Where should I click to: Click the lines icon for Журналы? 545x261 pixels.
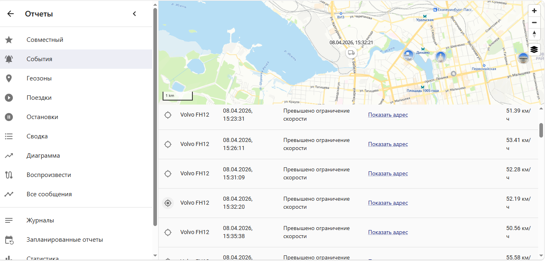(x=9, y=220)
